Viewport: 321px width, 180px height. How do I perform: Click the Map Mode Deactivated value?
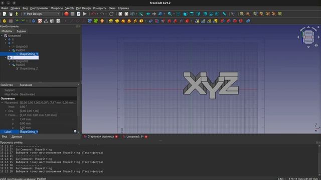[28, 94]
